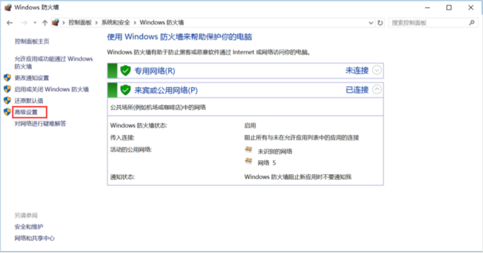Click green shield icon for 来宾或公用网络
The image size is (483, 253).
[x=126, y=90]
